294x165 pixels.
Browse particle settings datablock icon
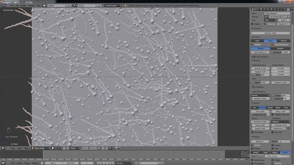click(266, 16)
